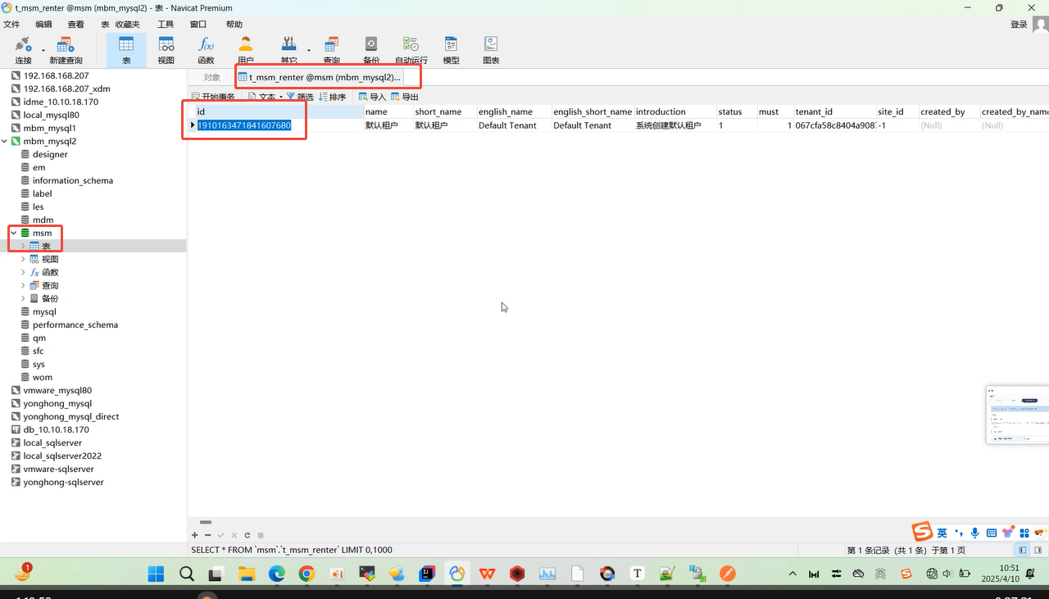The height and width of the screenshot is (599, 1049).
Task: Switch to the 对象 (Objects) tab
Action: click(212, 78)
